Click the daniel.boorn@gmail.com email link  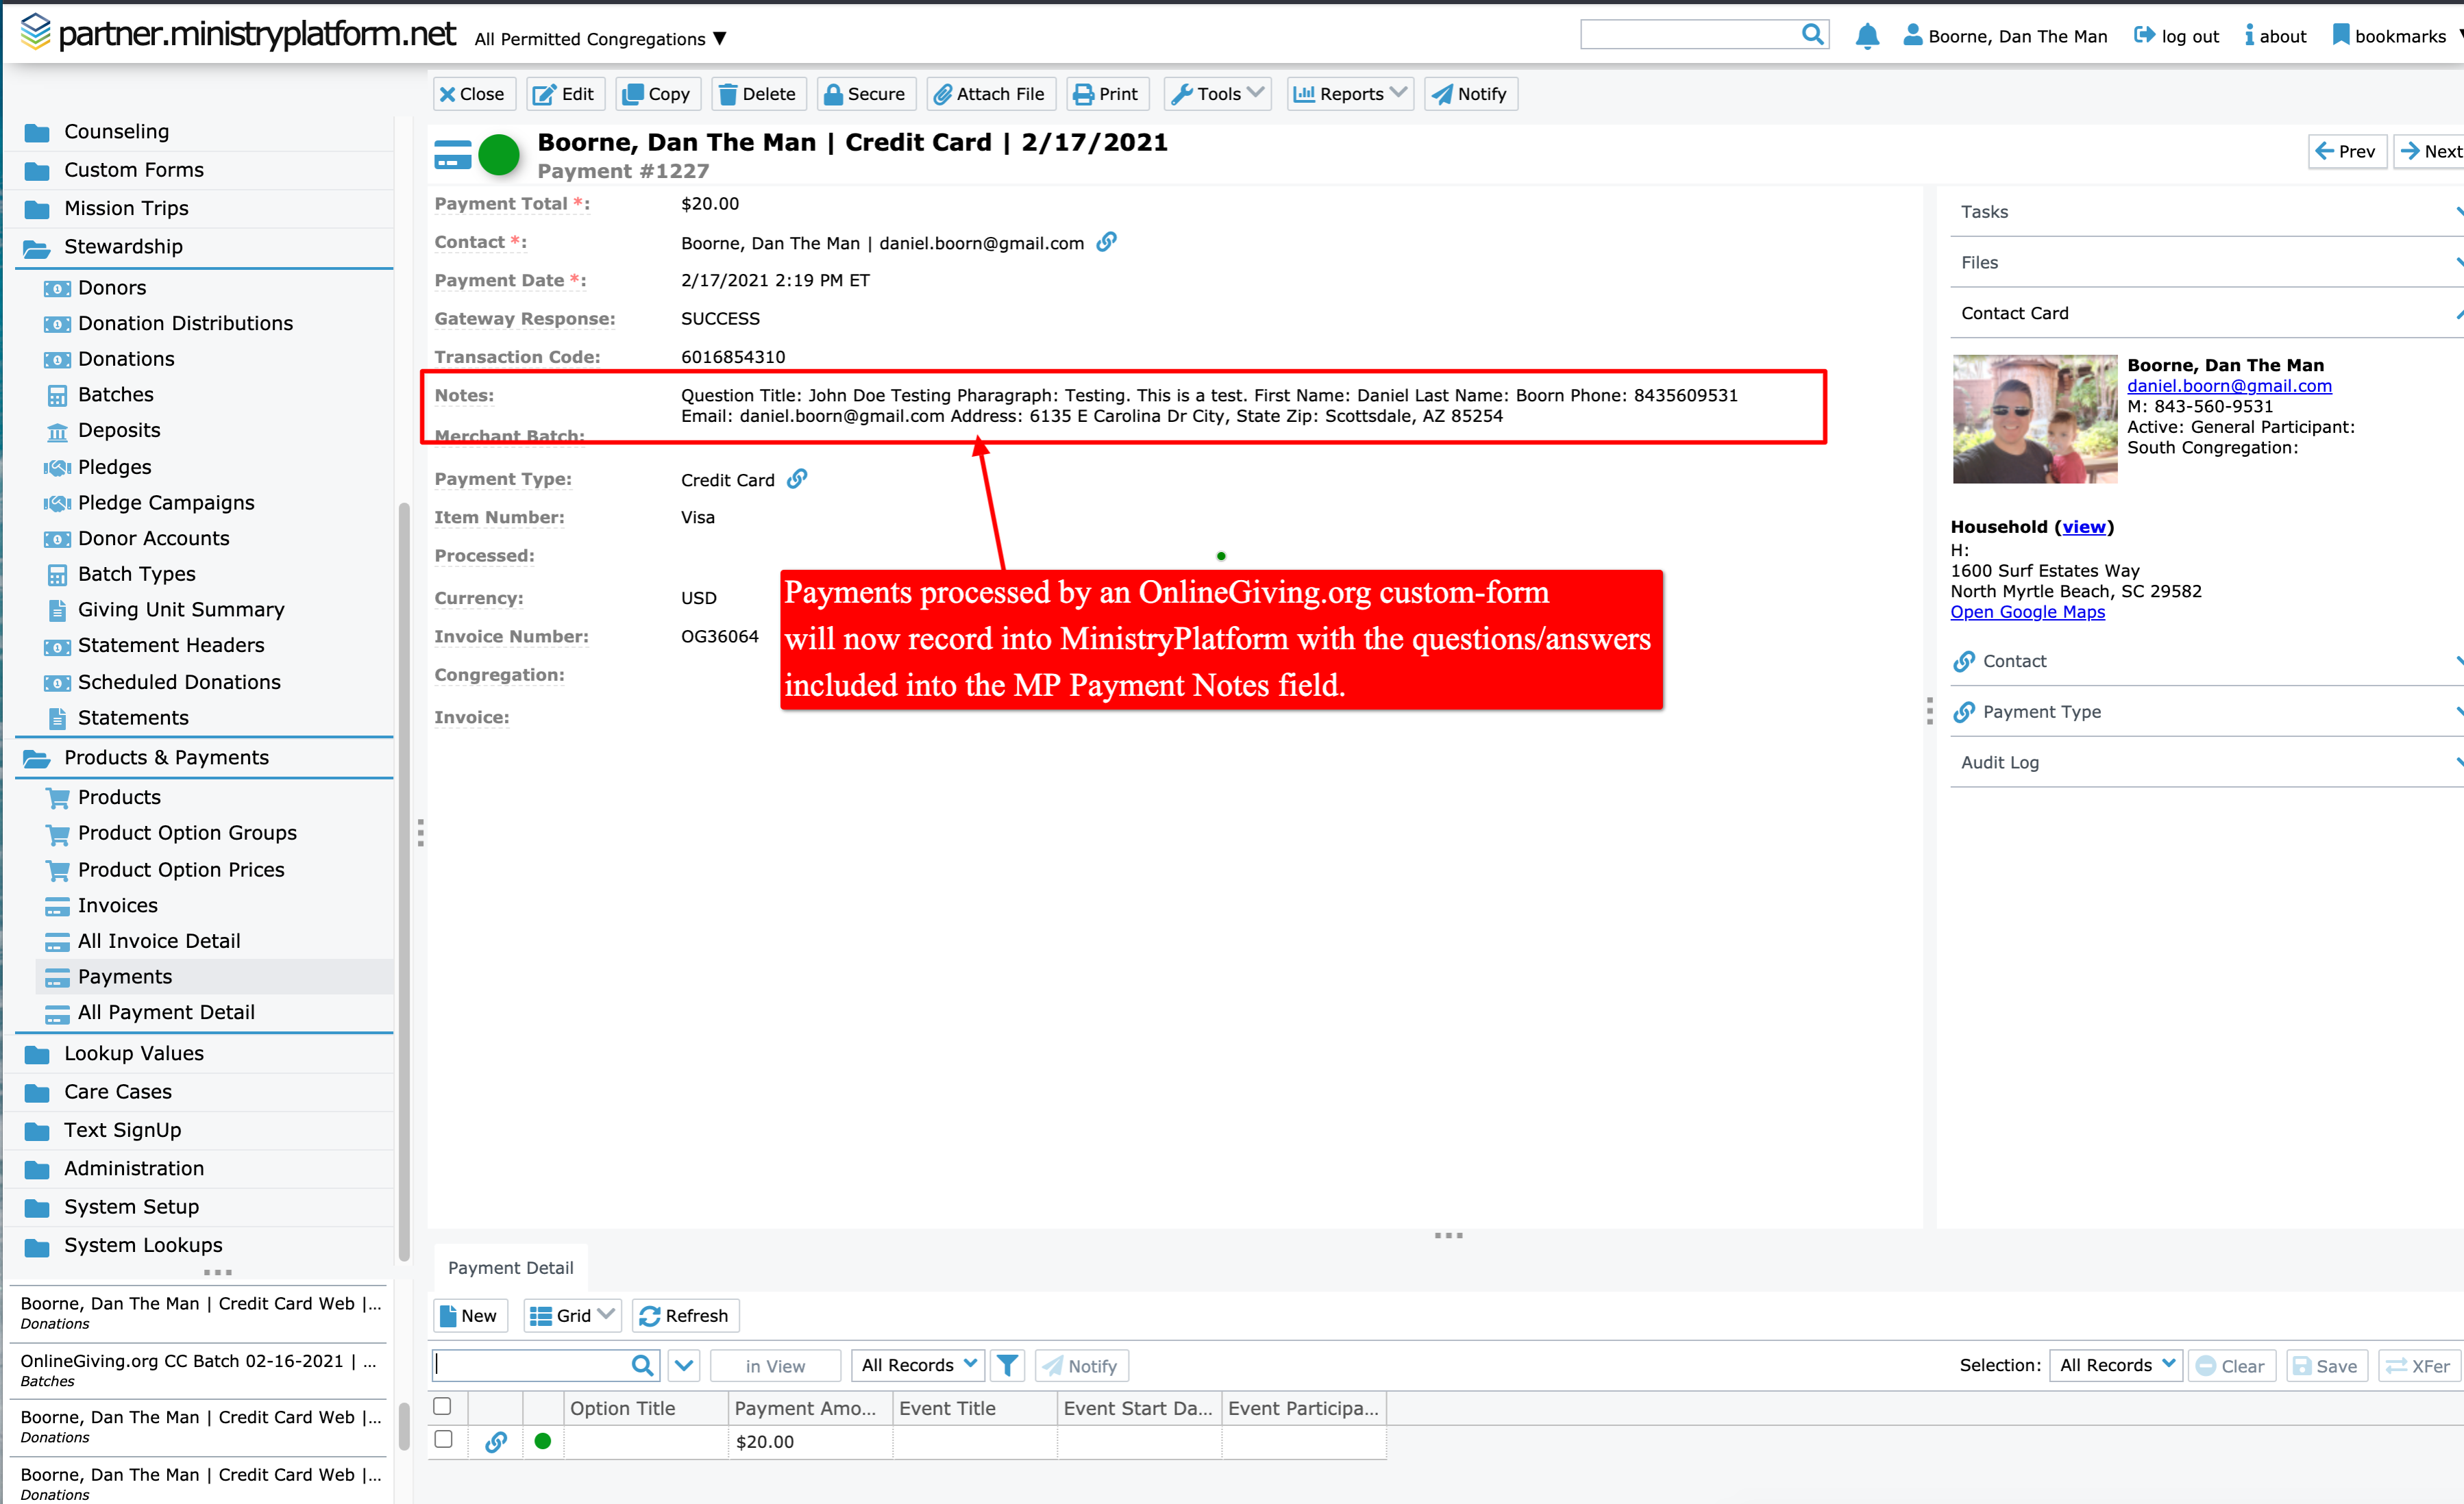(x=2229, y=386)
